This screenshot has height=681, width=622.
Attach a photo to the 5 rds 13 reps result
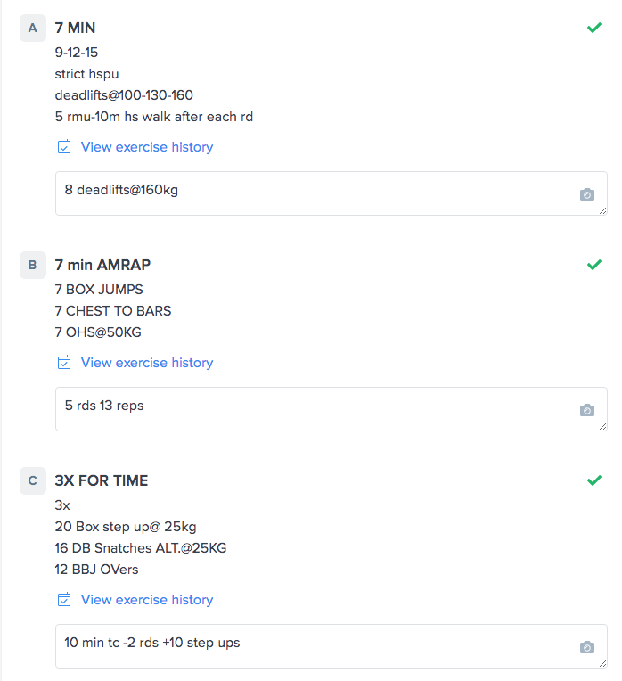tap(586, 410)
